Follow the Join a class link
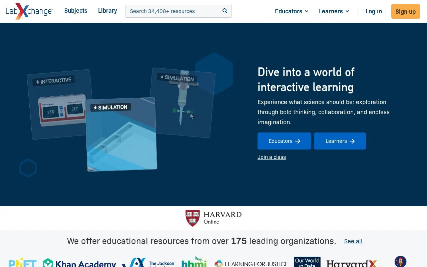This screenshot has width=427, height=267. coord(272,157)
